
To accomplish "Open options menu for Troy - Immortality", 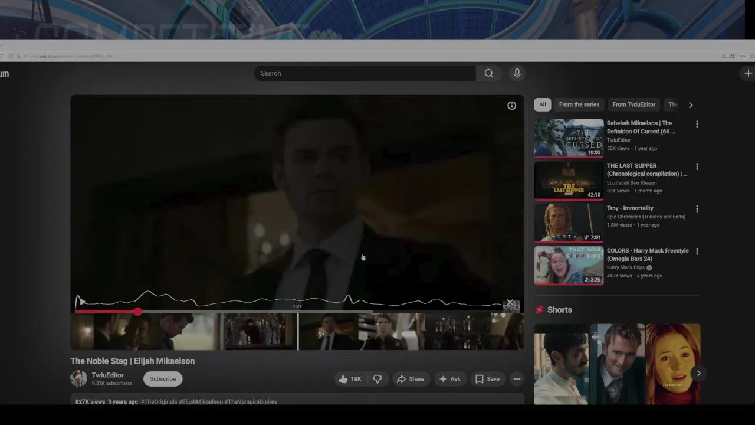I will coord(697,209).
